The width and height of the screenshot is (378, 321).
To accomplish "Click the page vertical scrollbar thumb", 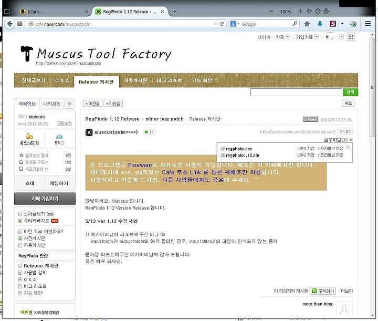I will point(372,87).
